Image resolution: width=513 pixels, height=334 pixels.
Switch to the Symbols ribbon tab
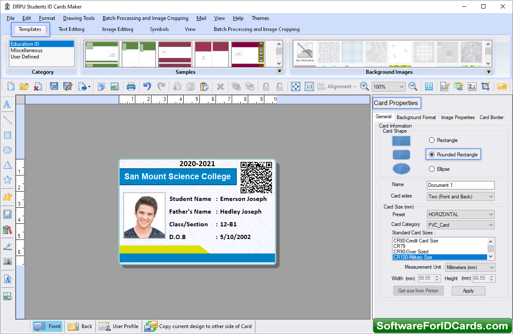[159, 29]
